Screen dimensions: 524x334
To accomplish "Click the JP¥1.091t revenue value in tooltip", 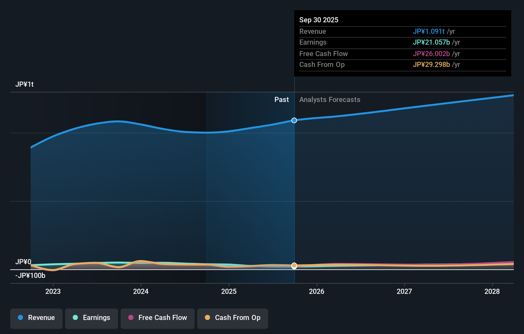I will [429, 32].
